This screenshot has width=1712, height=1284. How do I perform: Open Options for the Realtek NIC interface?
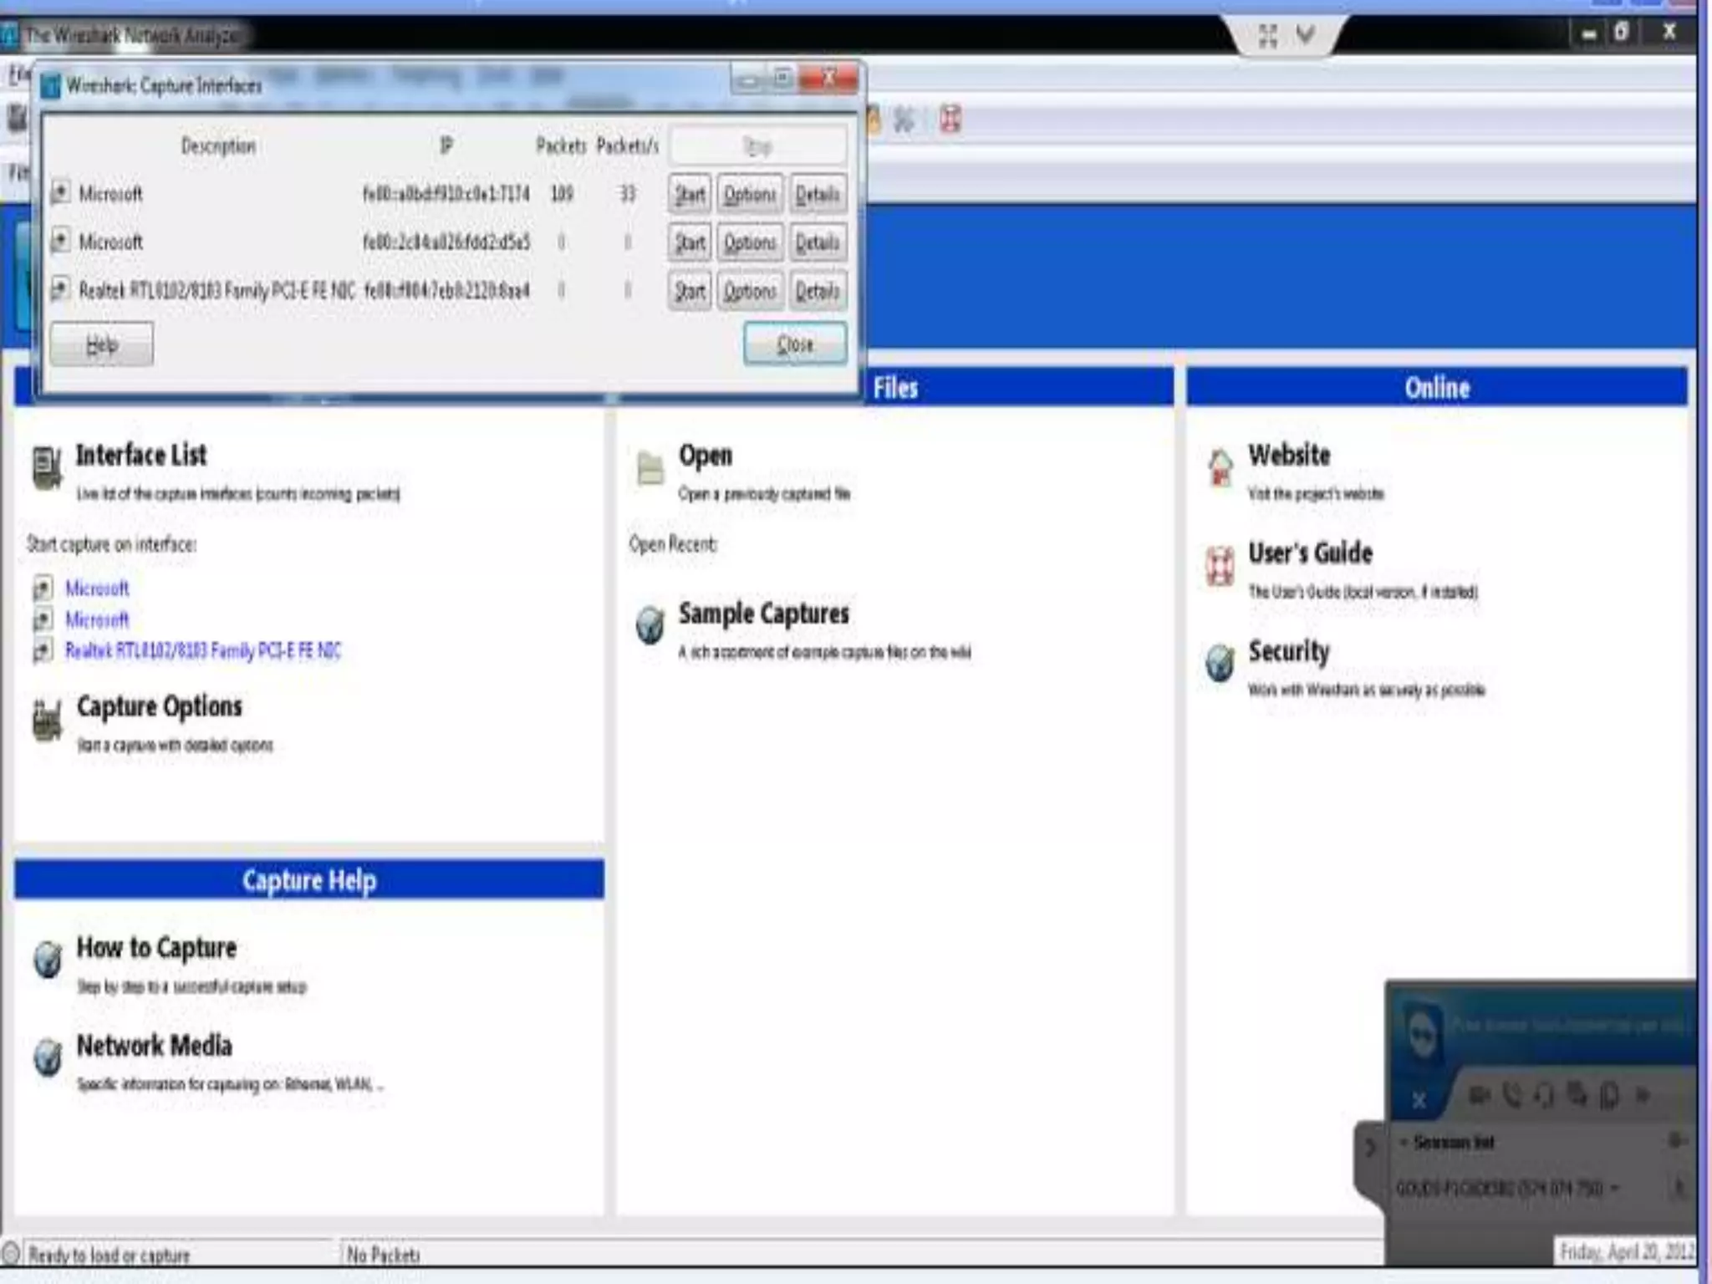[x=750, y=292]
